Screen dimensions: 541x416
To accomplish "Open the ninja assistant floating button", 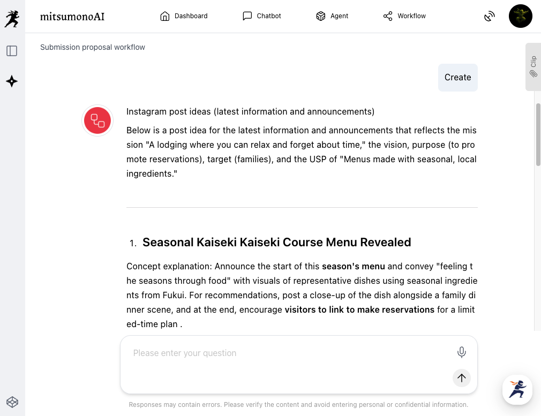I will point(517,389).
